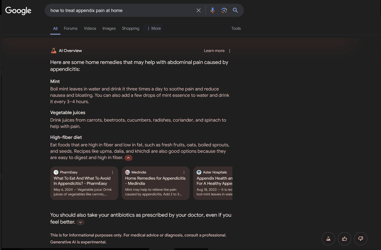Start a voice search with the microphone

pos(212,10)
